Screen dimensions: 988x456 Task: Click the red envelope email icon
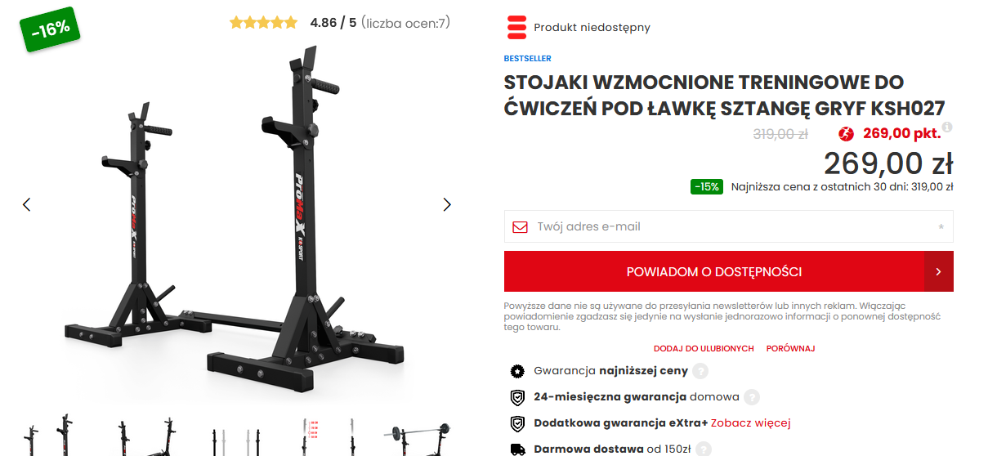pos(520,226)
